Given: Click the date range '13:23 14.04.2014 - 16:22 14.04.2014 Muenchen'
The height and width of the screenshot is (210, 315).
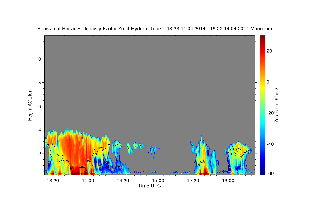Looking at the screenshot, I should coord(220,29).
